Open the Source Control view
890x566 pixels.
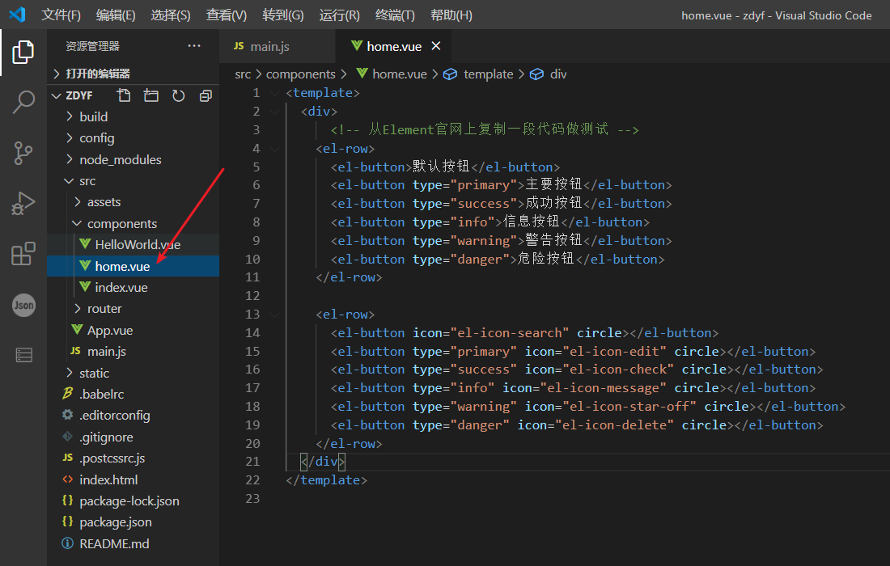23,152
